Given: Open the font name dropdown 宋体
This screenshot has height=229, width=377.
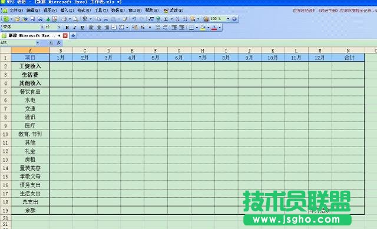Looking at the screenshot, I should (x=42, y=28).
